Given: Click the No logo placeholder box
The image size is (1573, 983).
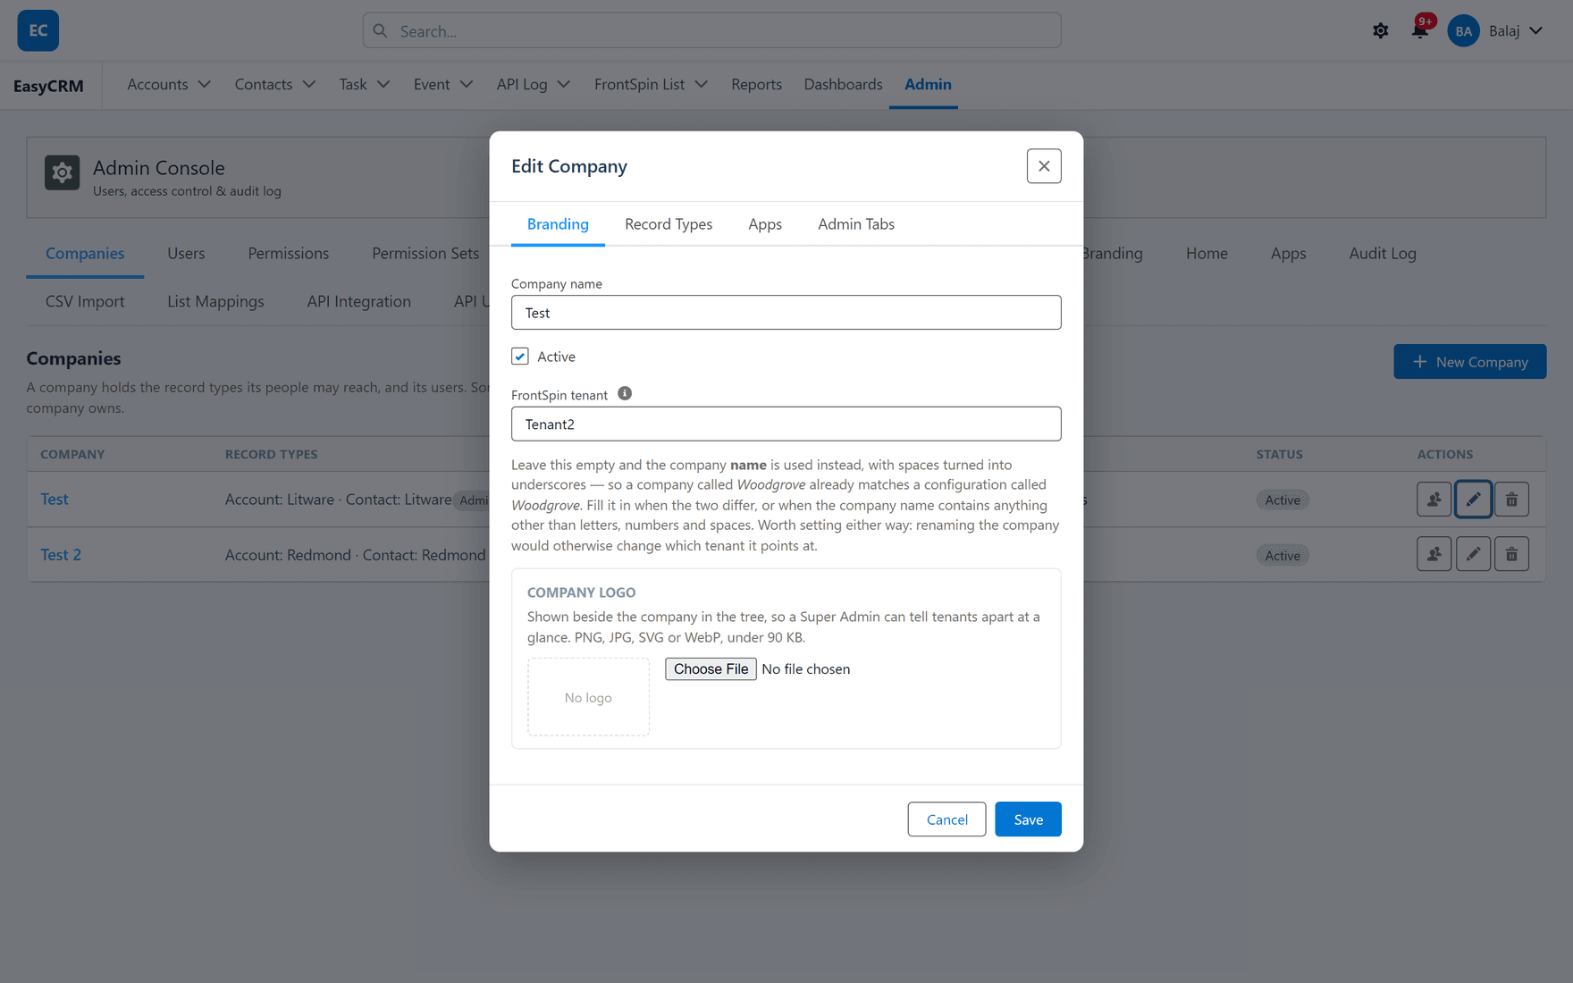Looking at the screenshot, I should 588,697.
